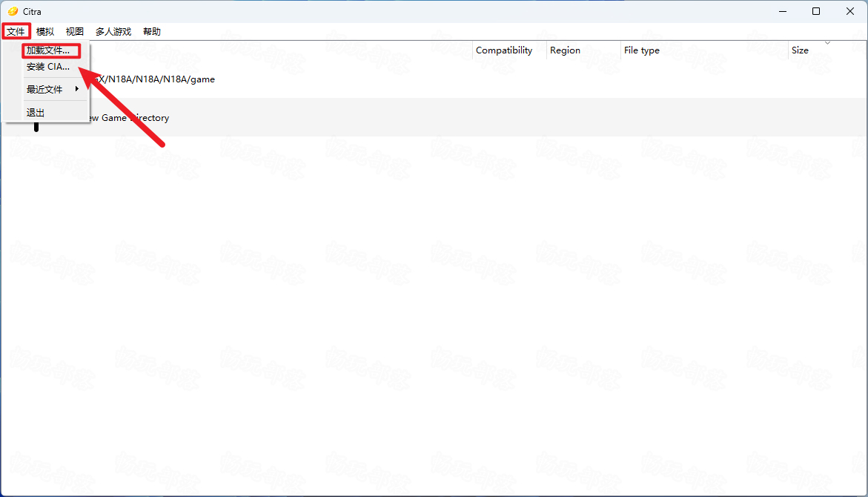Open the 多人游戏 menu
The image size is (868, 497).
tap(113, 32)
